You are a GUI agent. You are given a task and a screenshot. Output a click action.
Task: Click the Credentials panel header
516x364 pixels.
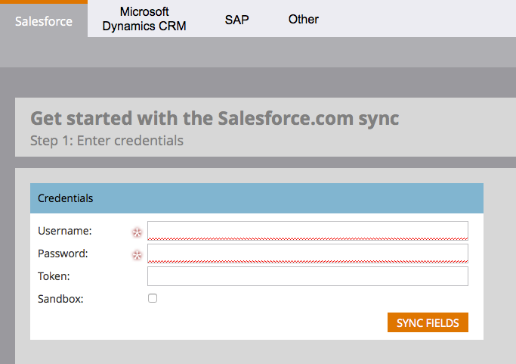257,198
